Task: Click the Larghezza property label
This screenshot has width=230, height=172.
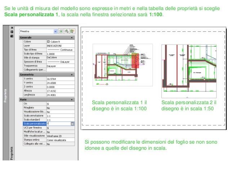Action: (x=29, y=95)
